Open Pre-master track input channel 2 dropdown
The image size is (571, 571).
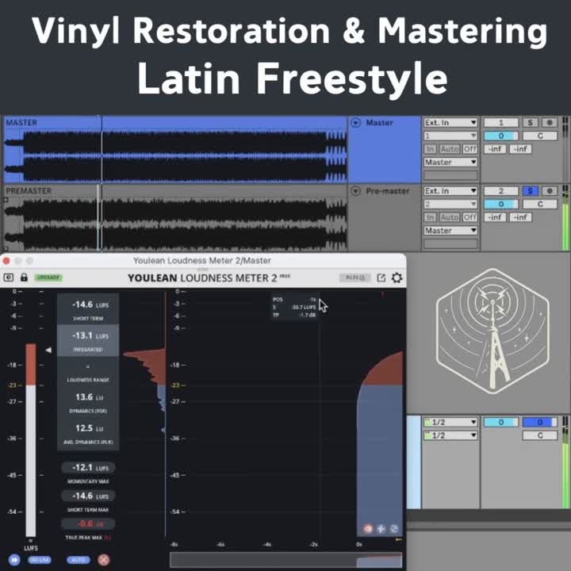pyautogui.click(x=450, y=204)
